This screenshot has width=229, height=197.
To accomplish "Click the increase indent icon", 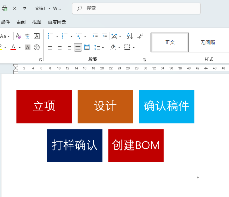I will [104, 36].
